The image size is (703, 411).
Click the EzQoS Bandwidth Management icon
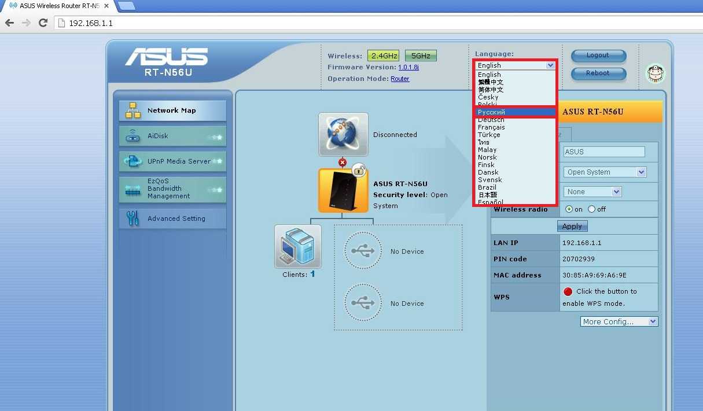pyautogui.click(x=133, y=190)
